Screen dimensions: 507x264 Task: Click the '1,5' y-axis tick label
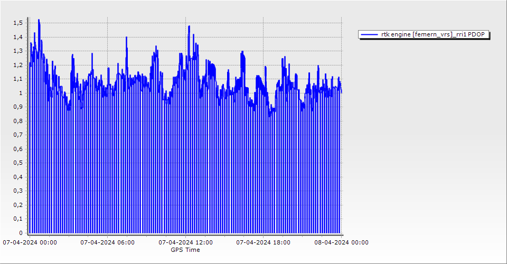(x=17, y=23)
